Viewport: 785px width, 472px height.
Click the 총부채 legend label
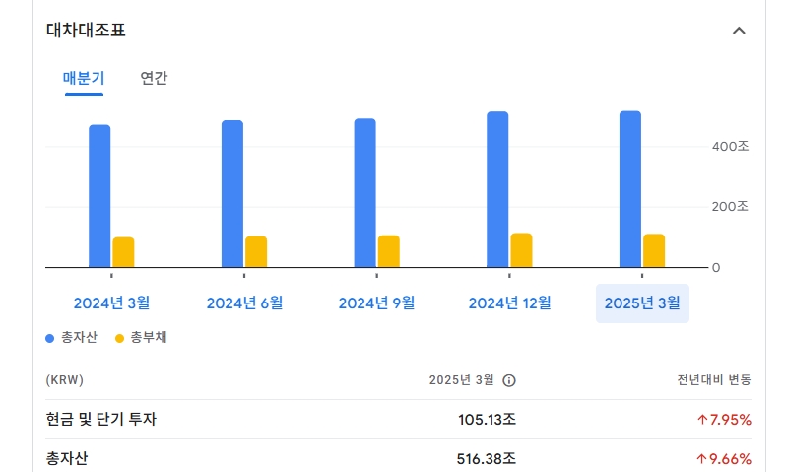coord(149,338)
